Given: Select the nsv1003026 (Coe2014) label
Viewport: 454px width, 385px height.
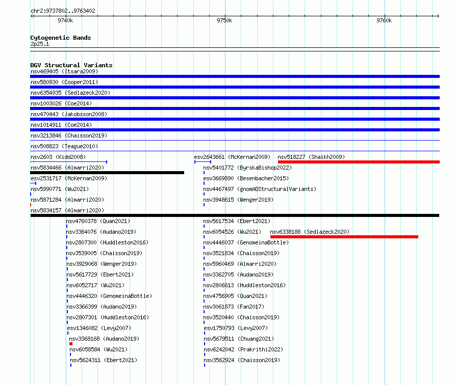Looking at the screenshot, I should click(61, 103).
